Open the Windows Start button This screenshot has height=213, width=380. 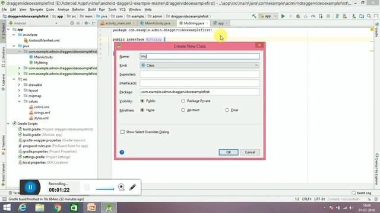coord(7,208)
